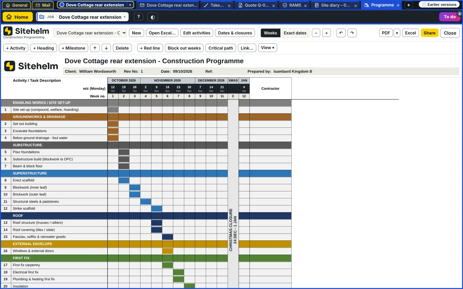Add a new tab with plus
This screenshot has width=463, height=289.
(x=409, y=5)
